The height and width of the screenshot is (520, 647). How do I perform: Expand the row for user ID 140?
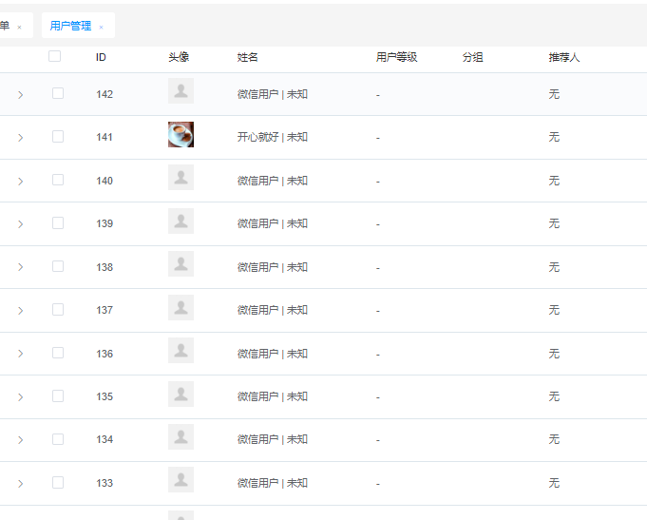pos(20,181)
